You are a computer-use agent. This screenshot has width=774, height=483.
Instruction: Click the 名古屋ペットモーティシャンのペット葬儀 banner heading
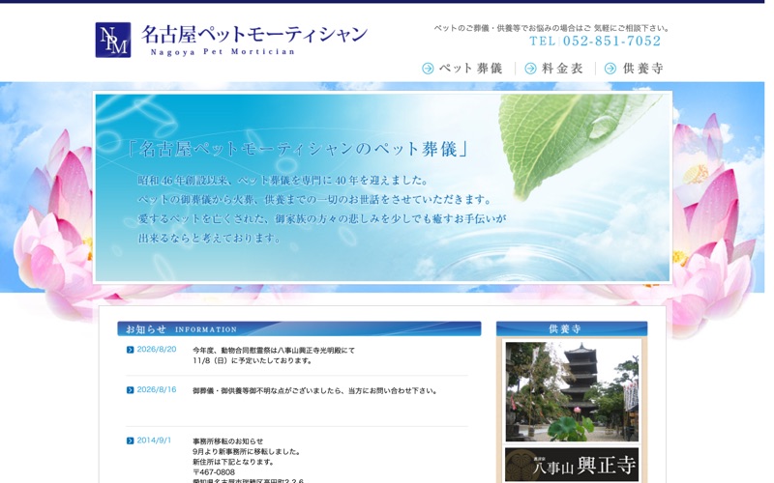click(298, 149)
